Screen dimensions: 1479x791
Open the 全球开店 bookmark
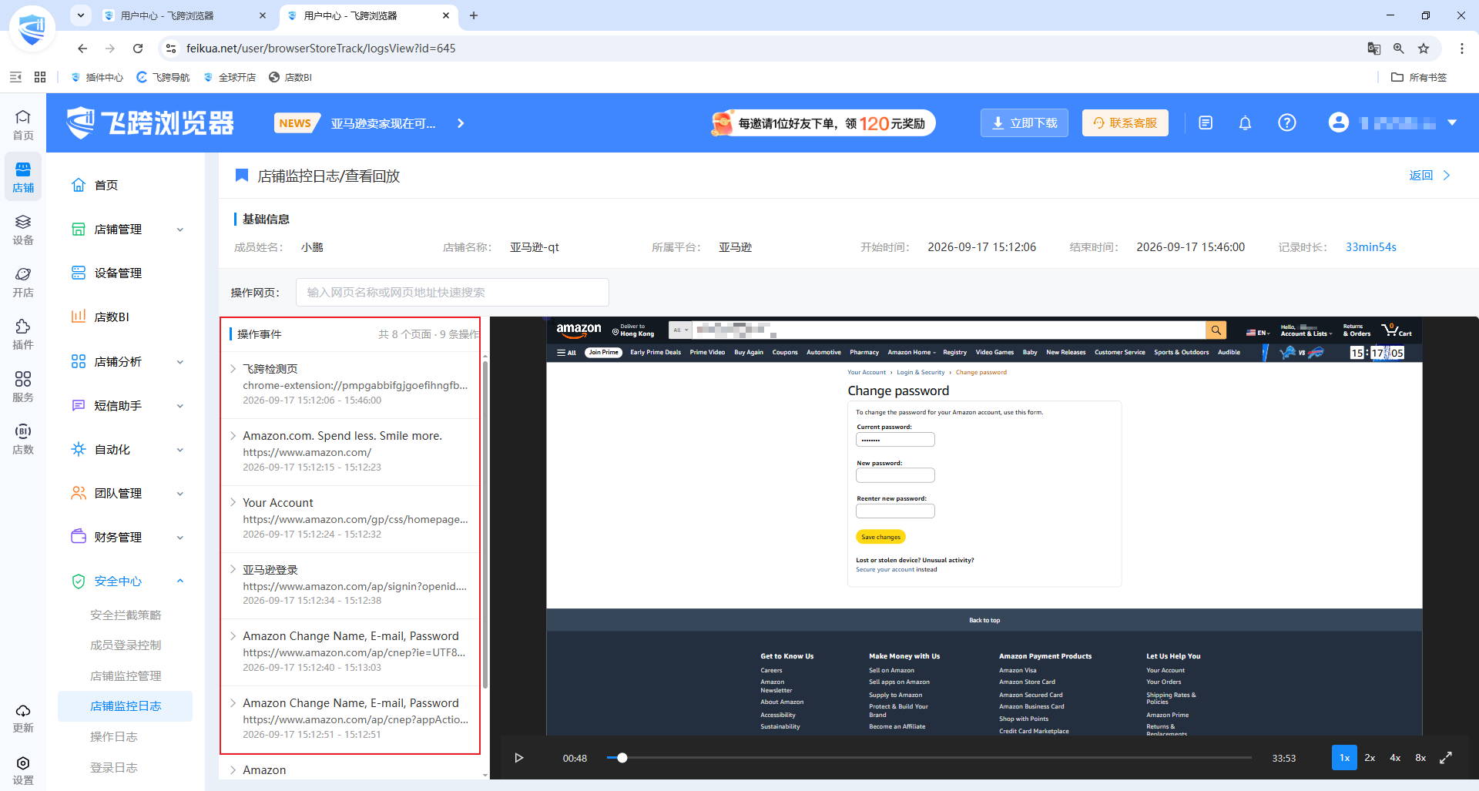230,77
